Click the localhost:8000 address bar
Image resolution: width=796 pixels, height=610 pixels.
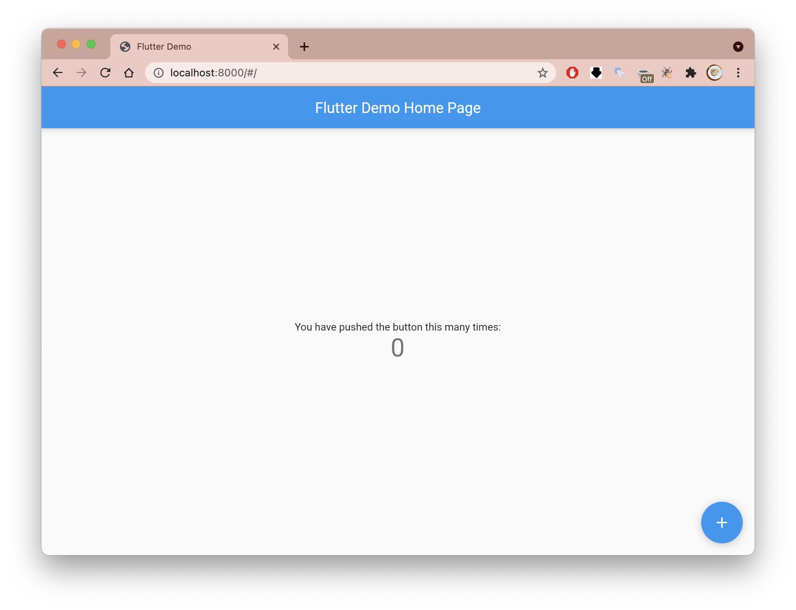point(333,73)
